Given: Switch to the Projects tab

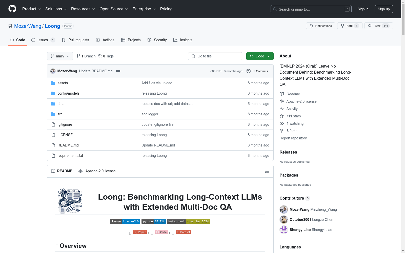Looking at the screenshot, I should [131, 40].
